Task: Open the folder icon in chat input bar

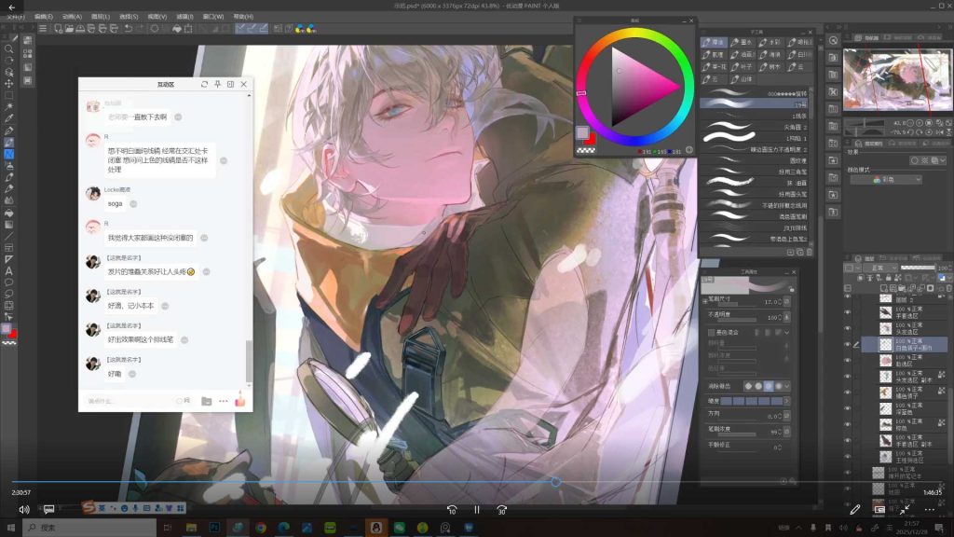Action: point(206,401)
